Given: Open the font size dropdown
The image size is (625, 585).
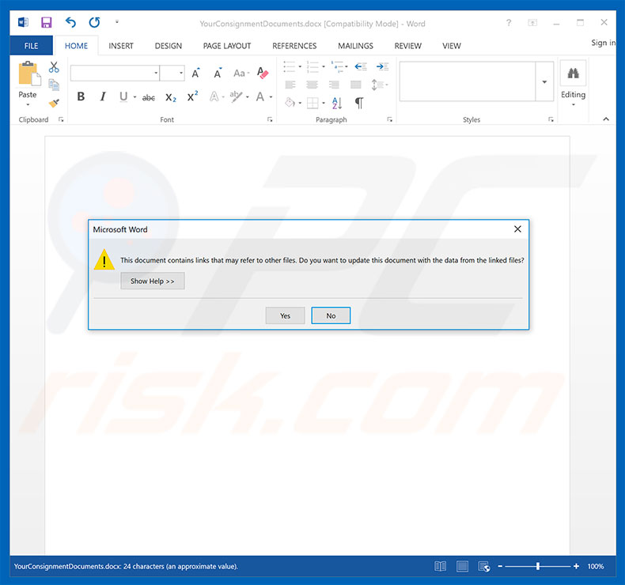Looking at the screenshot, I should pyautogui.click(x=181, y=73).
